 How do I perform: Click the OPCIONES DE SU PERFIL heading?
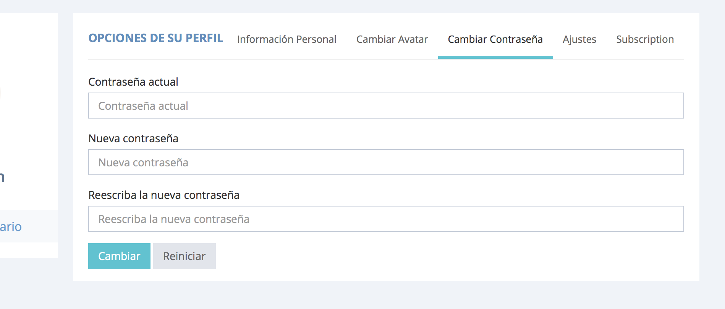click(155, 38)
